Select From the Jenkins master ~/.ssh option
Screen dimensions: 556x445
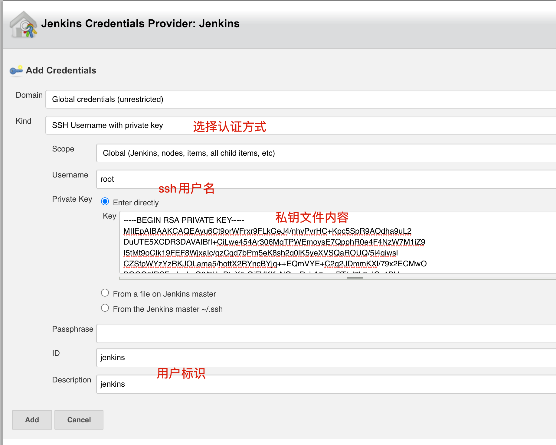coord(105,308)
